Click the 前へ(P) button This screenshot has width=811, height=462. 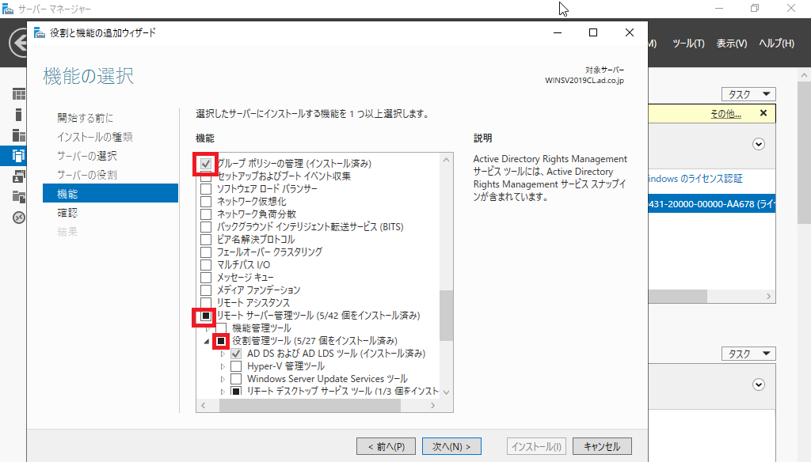point(386,446)
